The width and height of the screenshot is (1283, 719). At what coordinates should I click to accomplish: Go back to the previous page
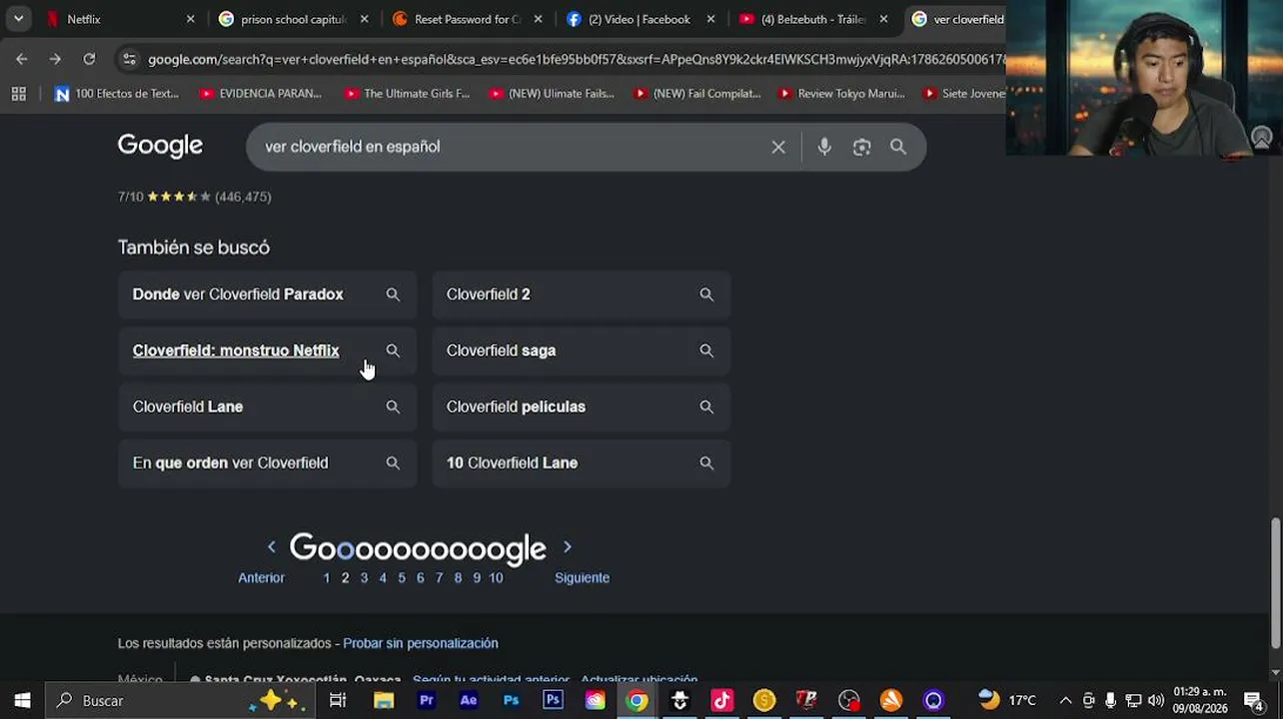(x=22, y=59)
